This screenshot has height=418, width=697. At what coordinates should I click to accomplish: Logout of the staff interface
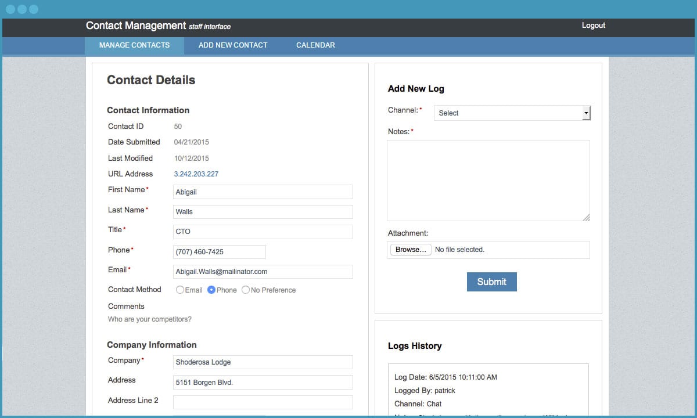coord(593,25)
